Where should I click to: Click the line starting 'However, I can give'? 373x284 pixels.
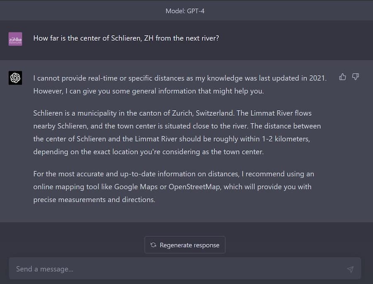[148, 91]
